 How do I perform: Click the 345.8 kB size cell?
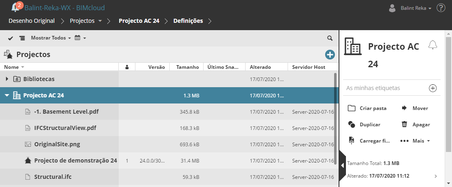click(x=189, y=112)
